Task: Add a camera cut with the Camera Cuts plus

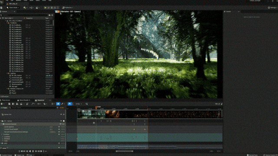Action: [61, 114]
